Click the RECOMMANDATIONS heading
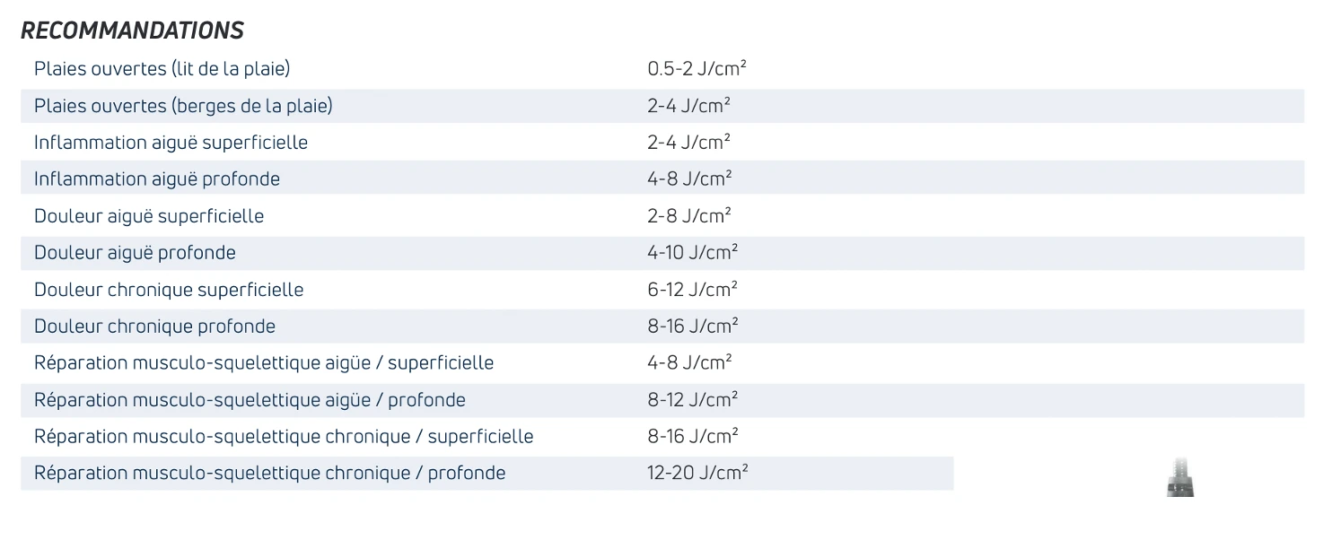 (132, 30)
